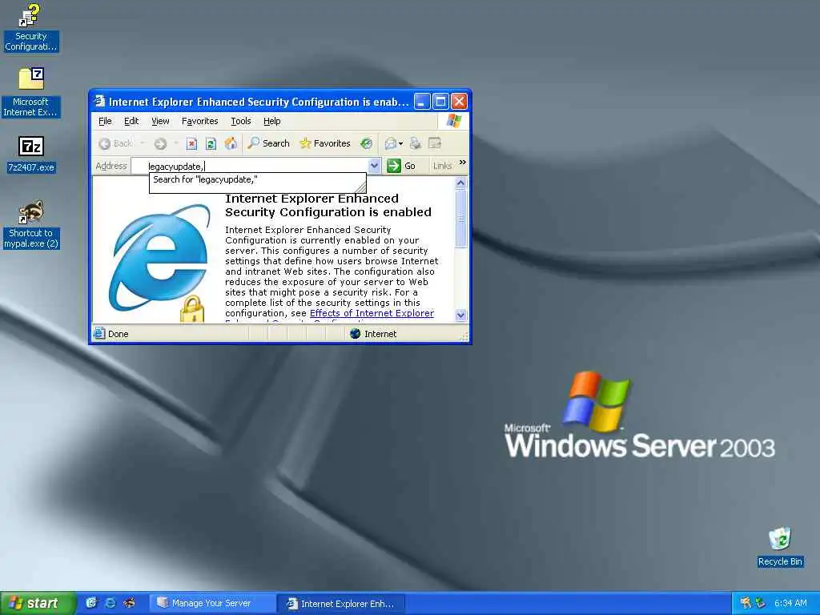Click the Refresh page icon

(x=211, y=143)
